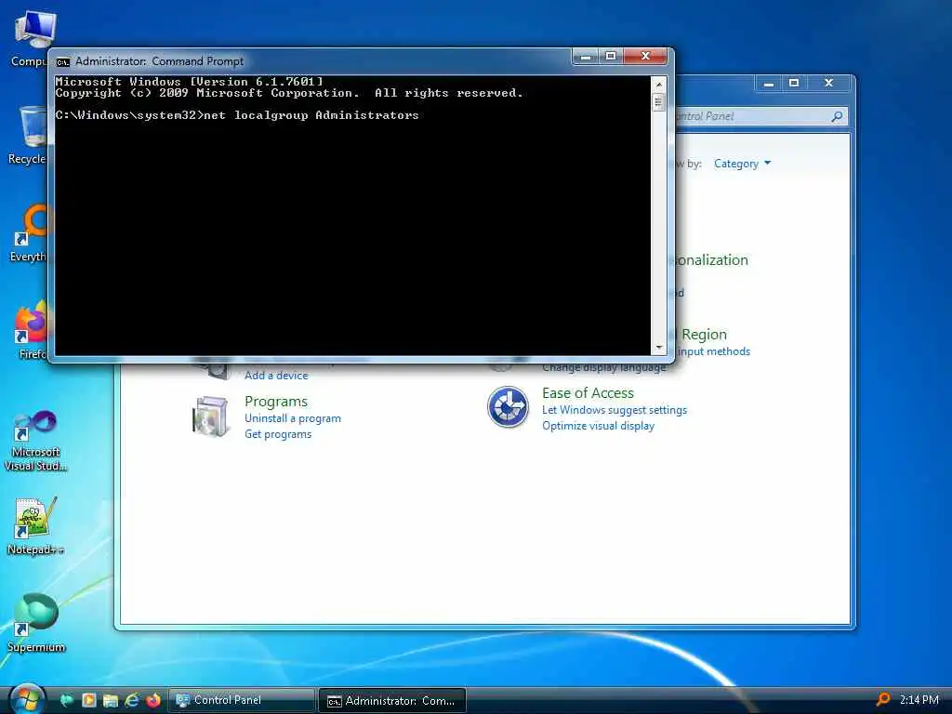
Task: Open the Programs category link
Action: pos(276,402)
